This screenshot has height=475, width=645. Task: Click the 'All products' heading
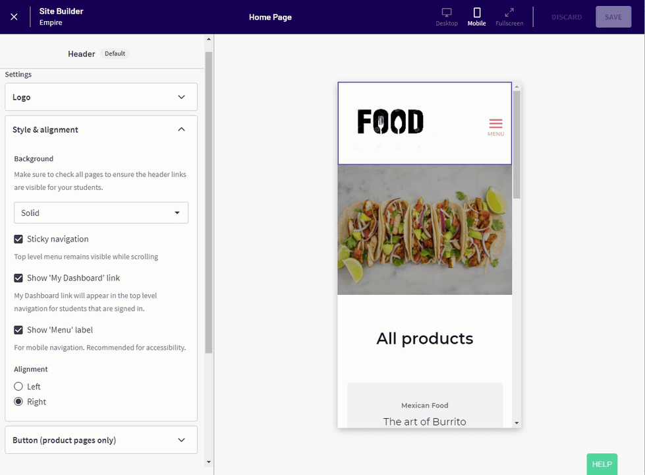(x=424, y=338)
